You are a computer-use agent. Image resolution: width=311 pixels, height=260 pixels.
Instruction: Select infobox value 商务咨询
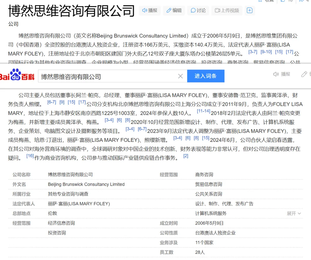point(204,175)
